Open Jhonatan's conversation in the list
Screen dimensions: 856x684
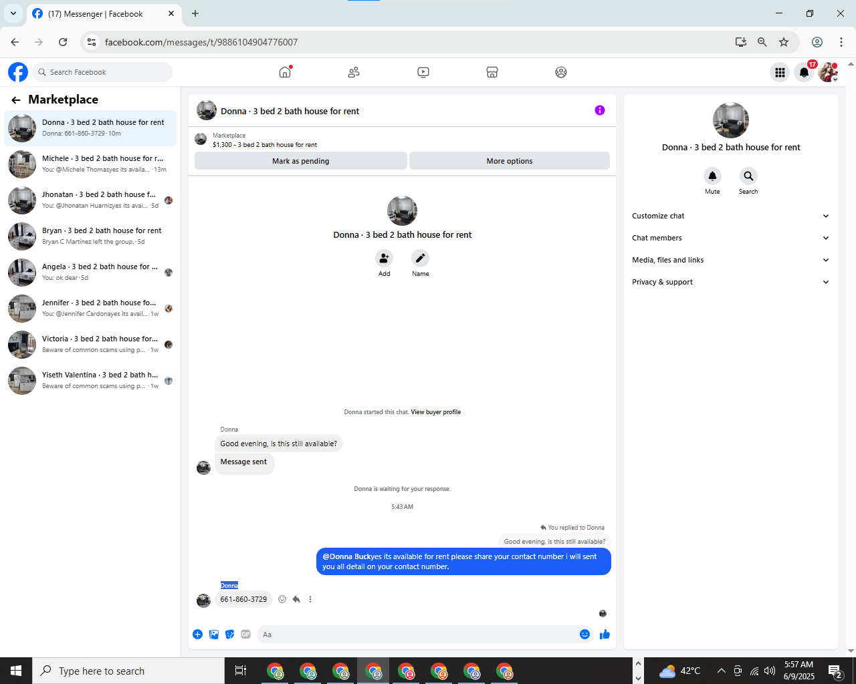91,200
